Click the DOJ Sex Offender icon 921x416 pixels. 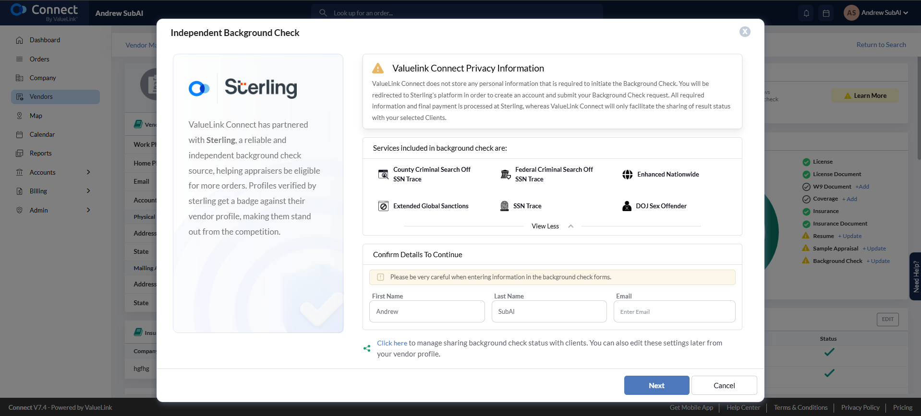point(627,206)
